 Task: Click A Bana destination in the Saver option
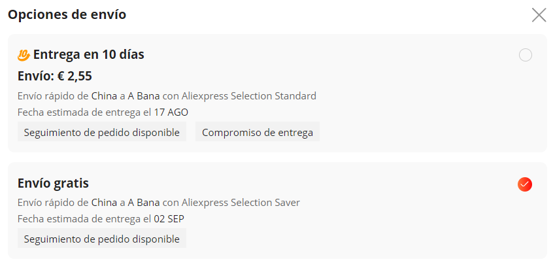pyautogui.click(x=144, y=203)
